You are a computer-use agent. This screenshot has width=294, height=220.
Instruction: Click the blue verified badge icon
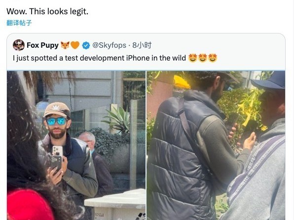pyautogui.click(x=86, y=45)
